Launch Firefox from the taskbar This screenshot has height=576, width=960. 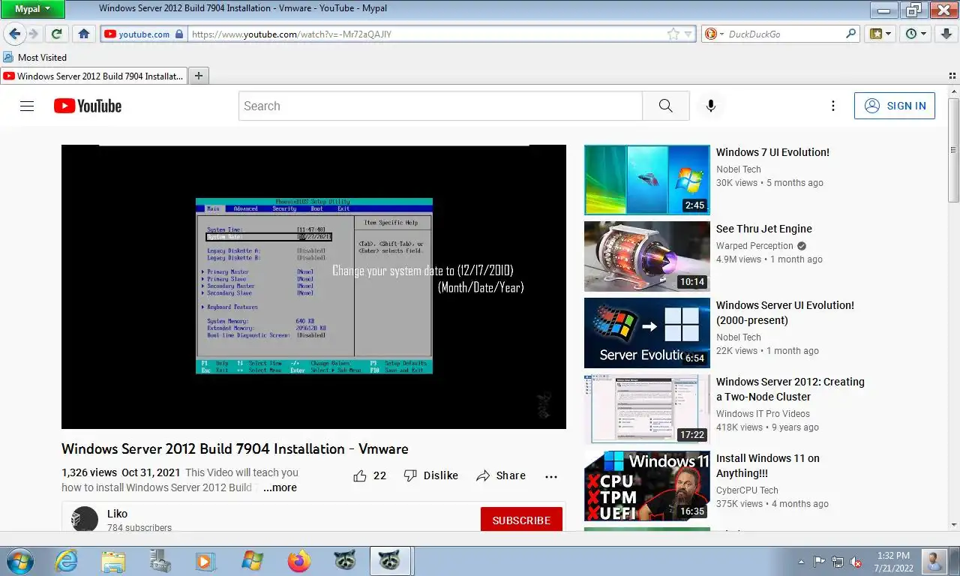coord(298,561)
